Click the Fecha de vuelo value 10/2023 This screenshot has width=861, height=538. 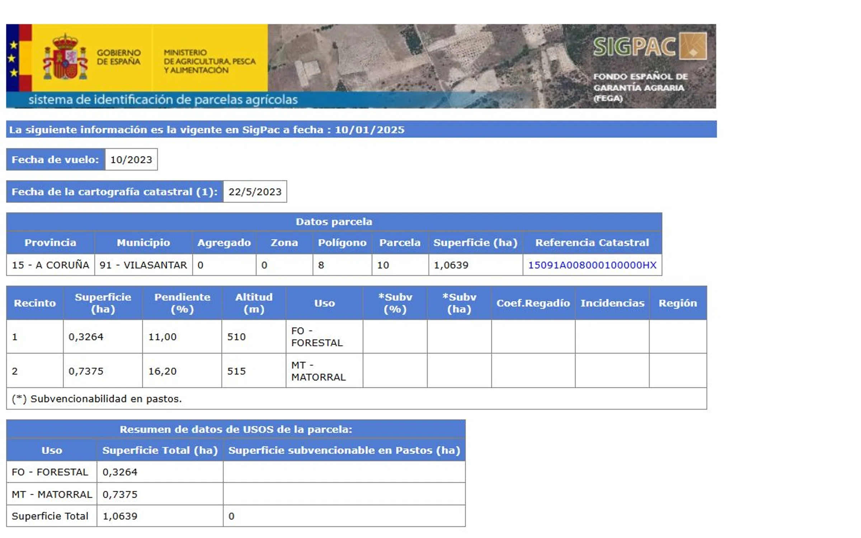[x=131, y=160]
